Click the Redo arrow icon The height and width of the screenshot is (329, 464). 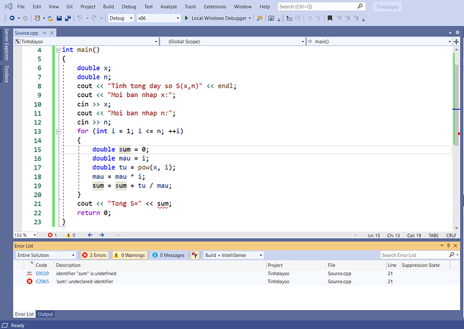coord(93,18)
